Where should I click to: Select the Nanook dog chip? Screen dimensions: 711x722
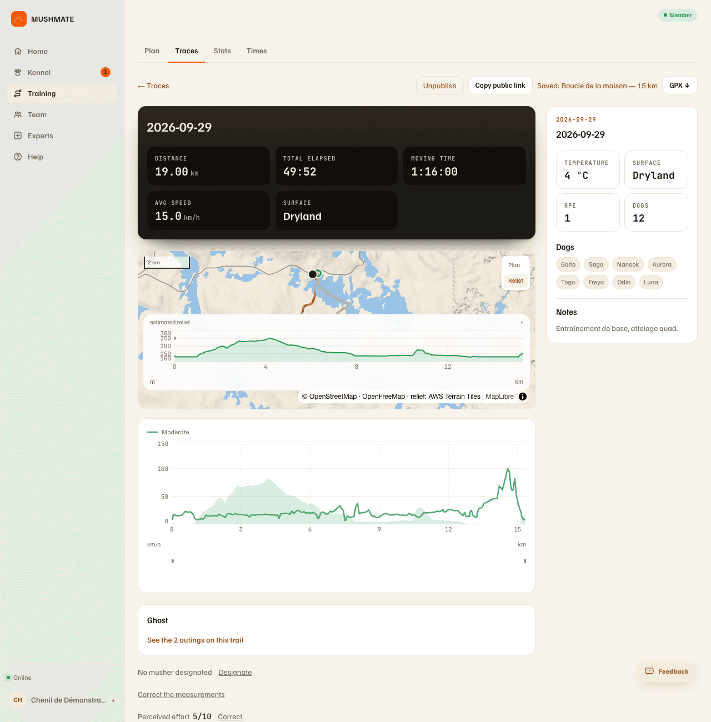[x=628, y=264]
